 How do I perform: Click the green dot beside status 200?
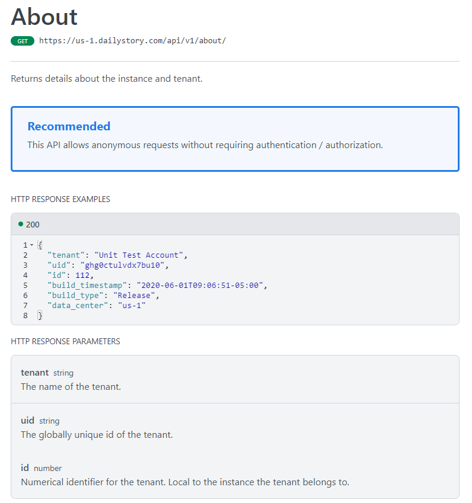pos(21,225)
